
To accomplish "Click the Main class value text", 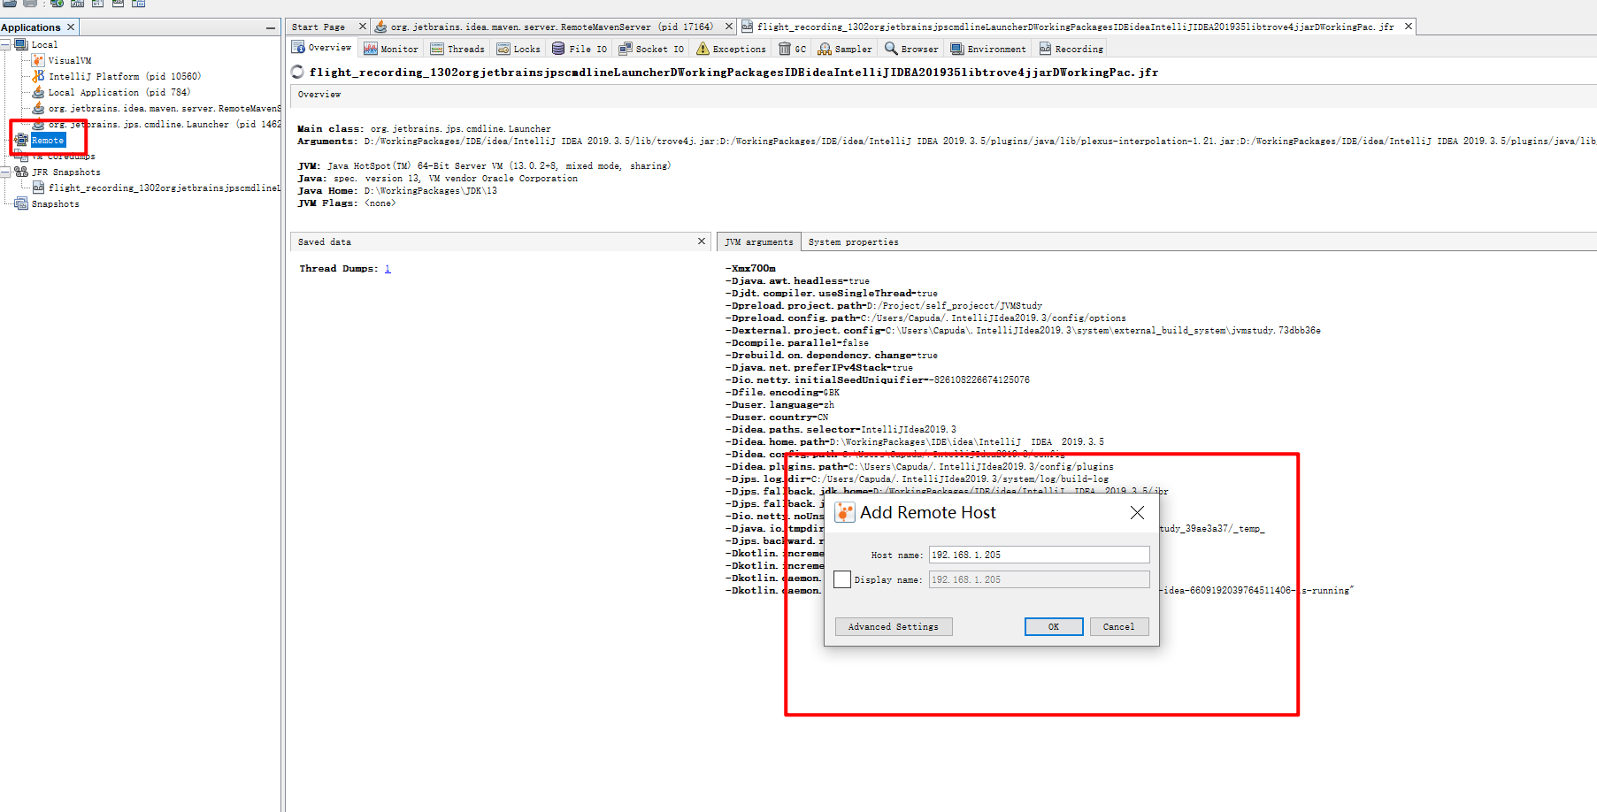I will point(460,128).
